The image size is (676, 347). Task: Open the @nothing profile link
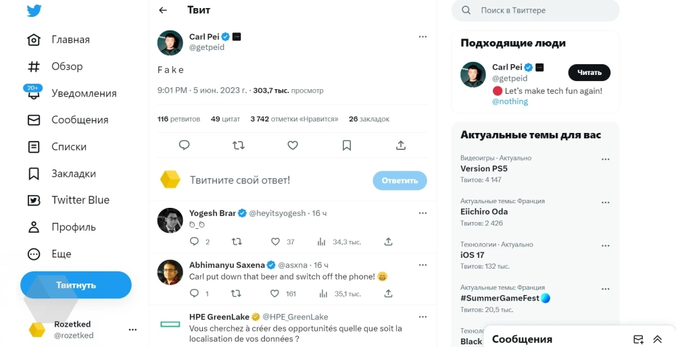510,101
